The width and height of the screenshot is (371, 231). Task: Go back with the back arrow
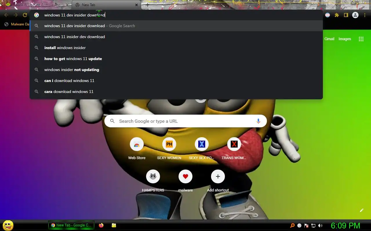click(x=6, y=15)
